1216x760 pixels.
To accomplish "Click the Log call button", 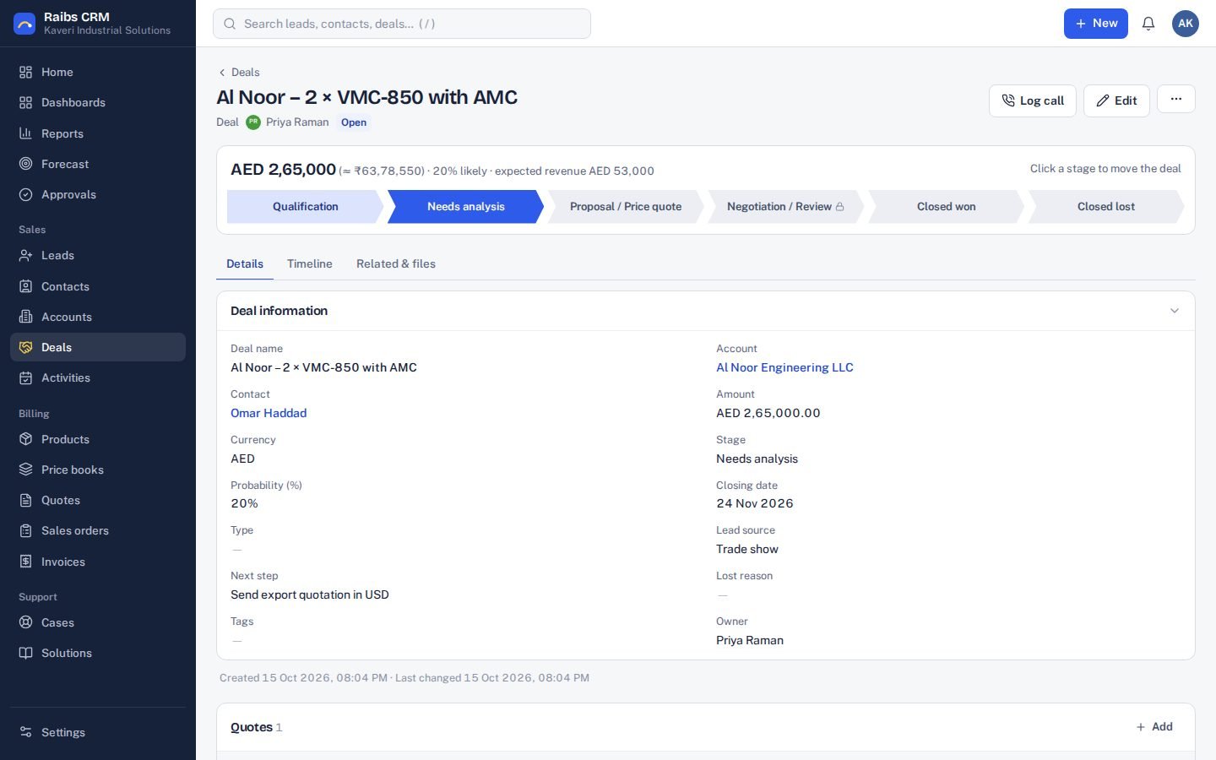I will point(1033,100).
